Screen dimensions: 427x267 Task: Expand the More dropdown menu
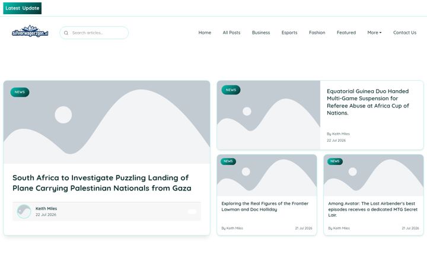point(374,33)
